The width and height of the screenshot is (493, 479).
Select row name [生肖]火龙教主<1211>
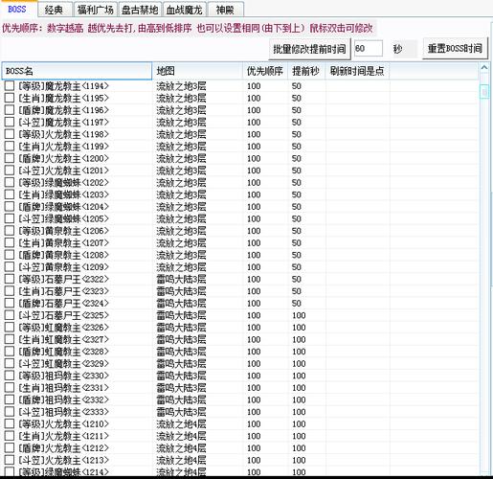click(63, 436)
